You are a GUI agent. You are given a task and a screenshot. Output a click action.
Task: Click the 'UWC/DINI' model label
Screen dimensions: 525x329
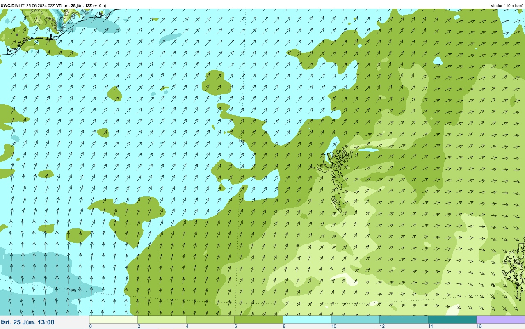click(10, 5)
